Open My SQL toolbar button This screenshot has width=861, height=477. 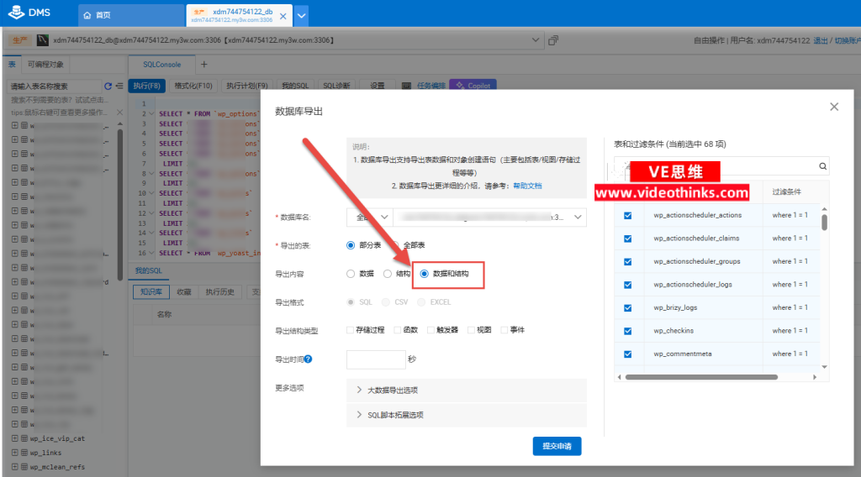point(295,86)
